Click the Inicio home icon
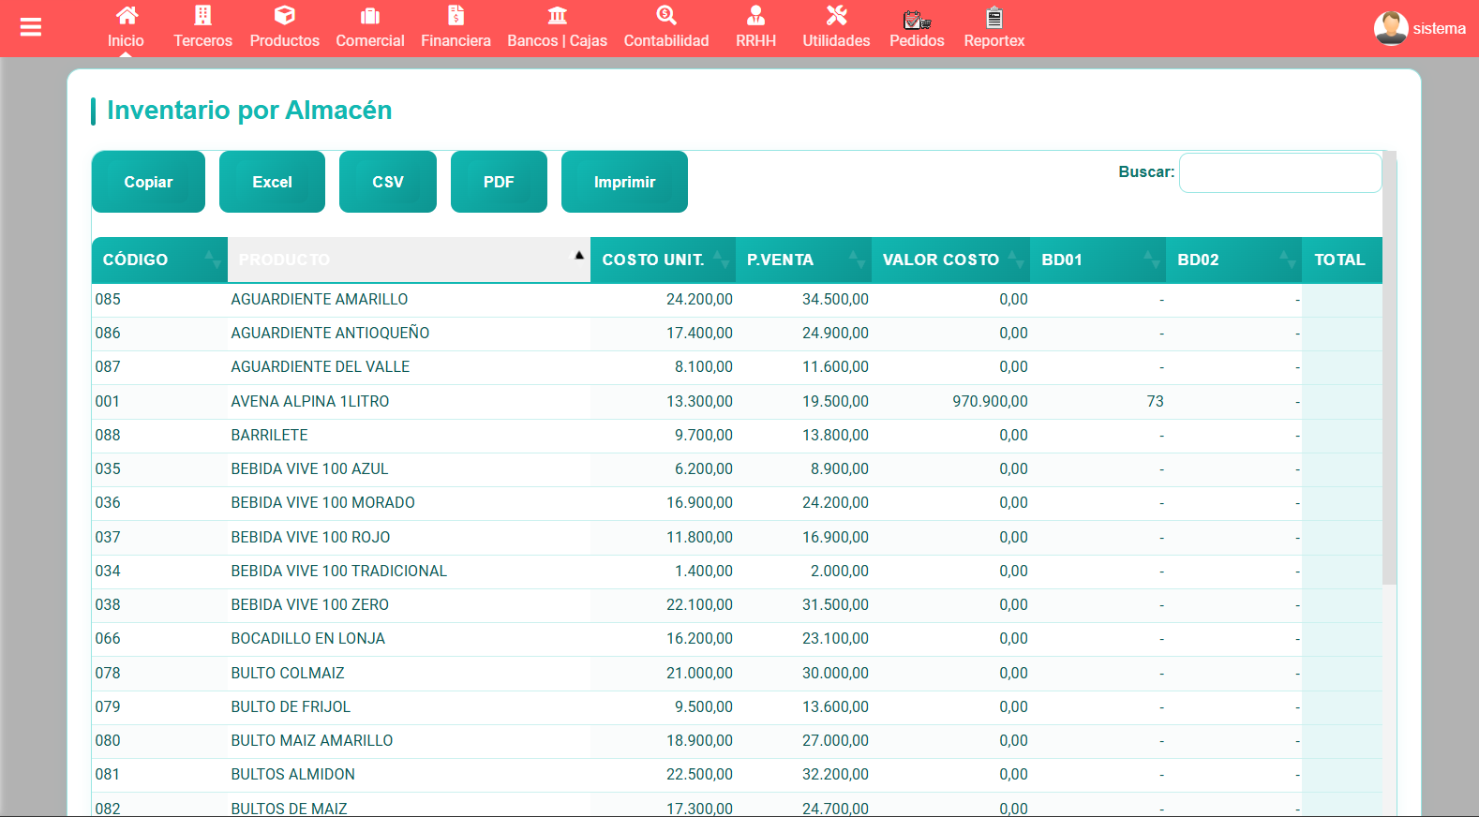The image size is (1479, 817). pos(127,16)
